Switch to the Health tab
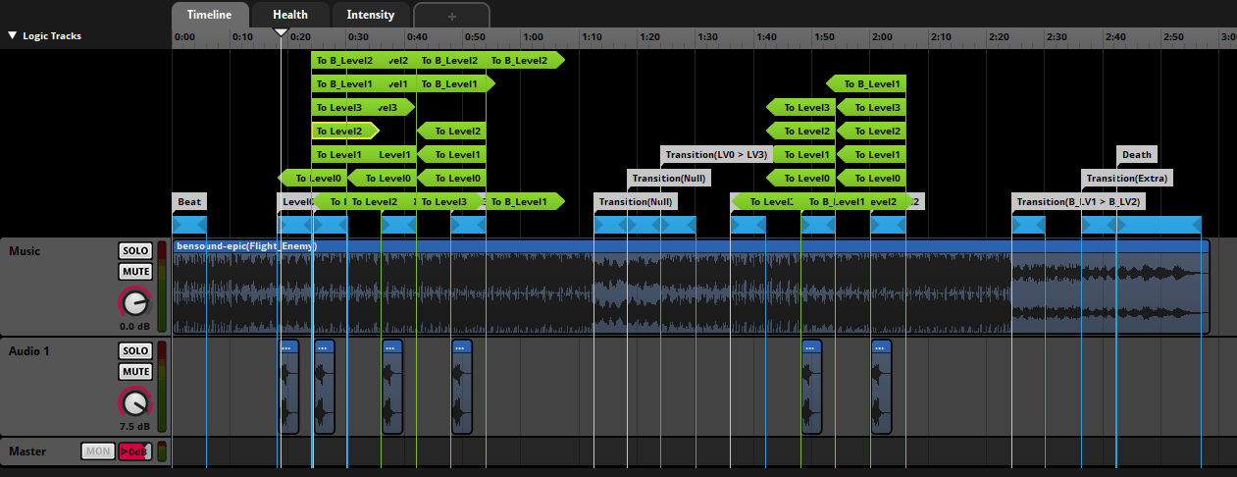 (289, 15)
